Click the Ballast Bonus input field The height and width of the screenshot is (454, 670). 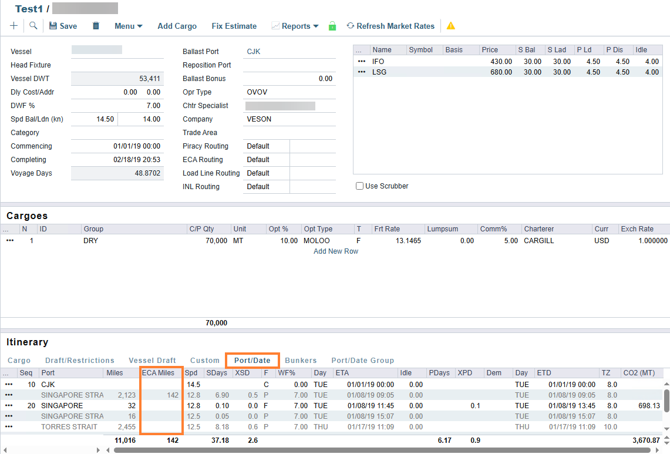click(x=289, y=79)
